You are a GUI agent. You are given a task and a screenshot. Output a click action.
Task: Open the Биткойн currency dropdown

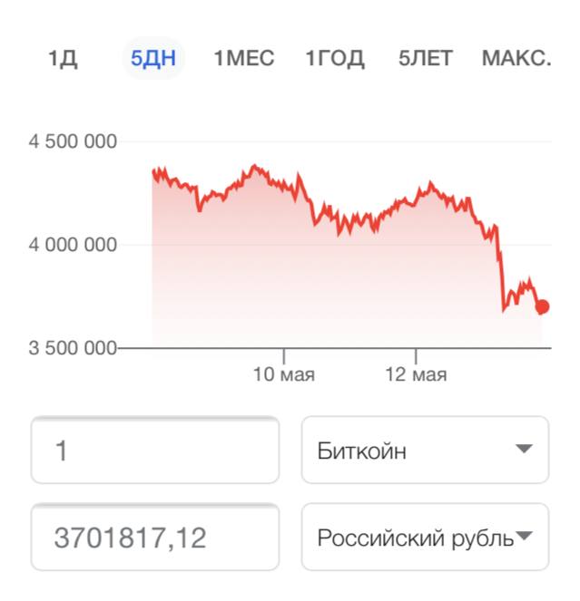click(x=426, y=450)
